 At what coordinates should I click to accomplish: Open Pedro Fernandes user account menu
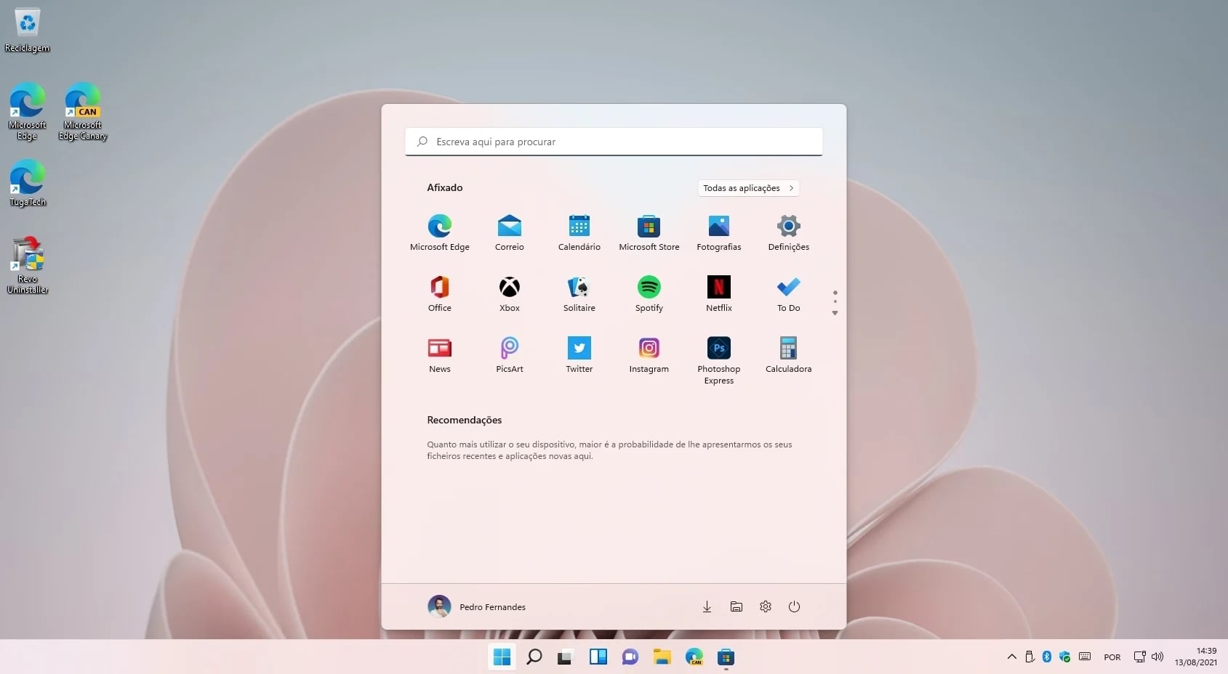477,606
